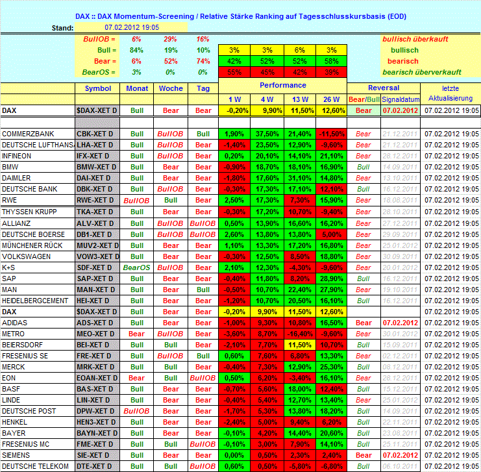Image resolution: width=481 pixels, height=472 pixels.
Task: Click the Symbol column header
Action: click(97, 88)
